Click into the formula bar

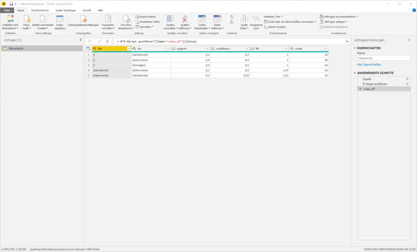click(229, 42)
